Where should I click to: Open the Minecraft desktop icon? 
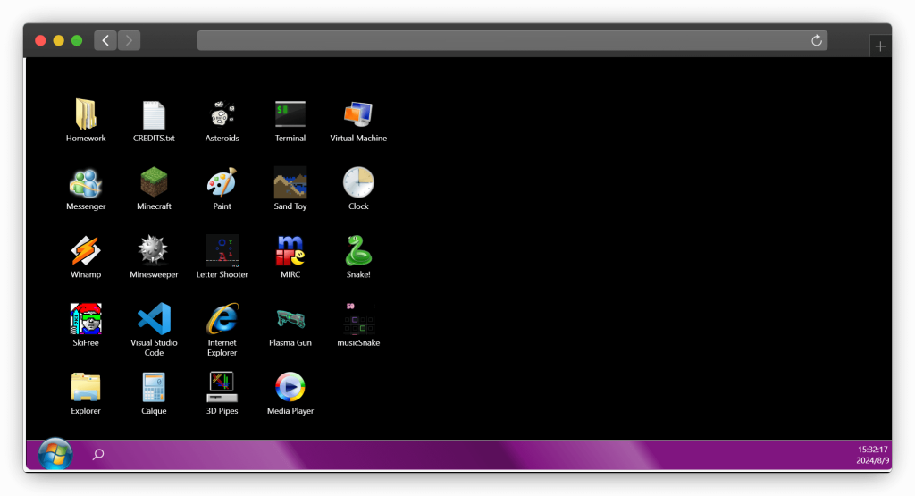(154, 183)
